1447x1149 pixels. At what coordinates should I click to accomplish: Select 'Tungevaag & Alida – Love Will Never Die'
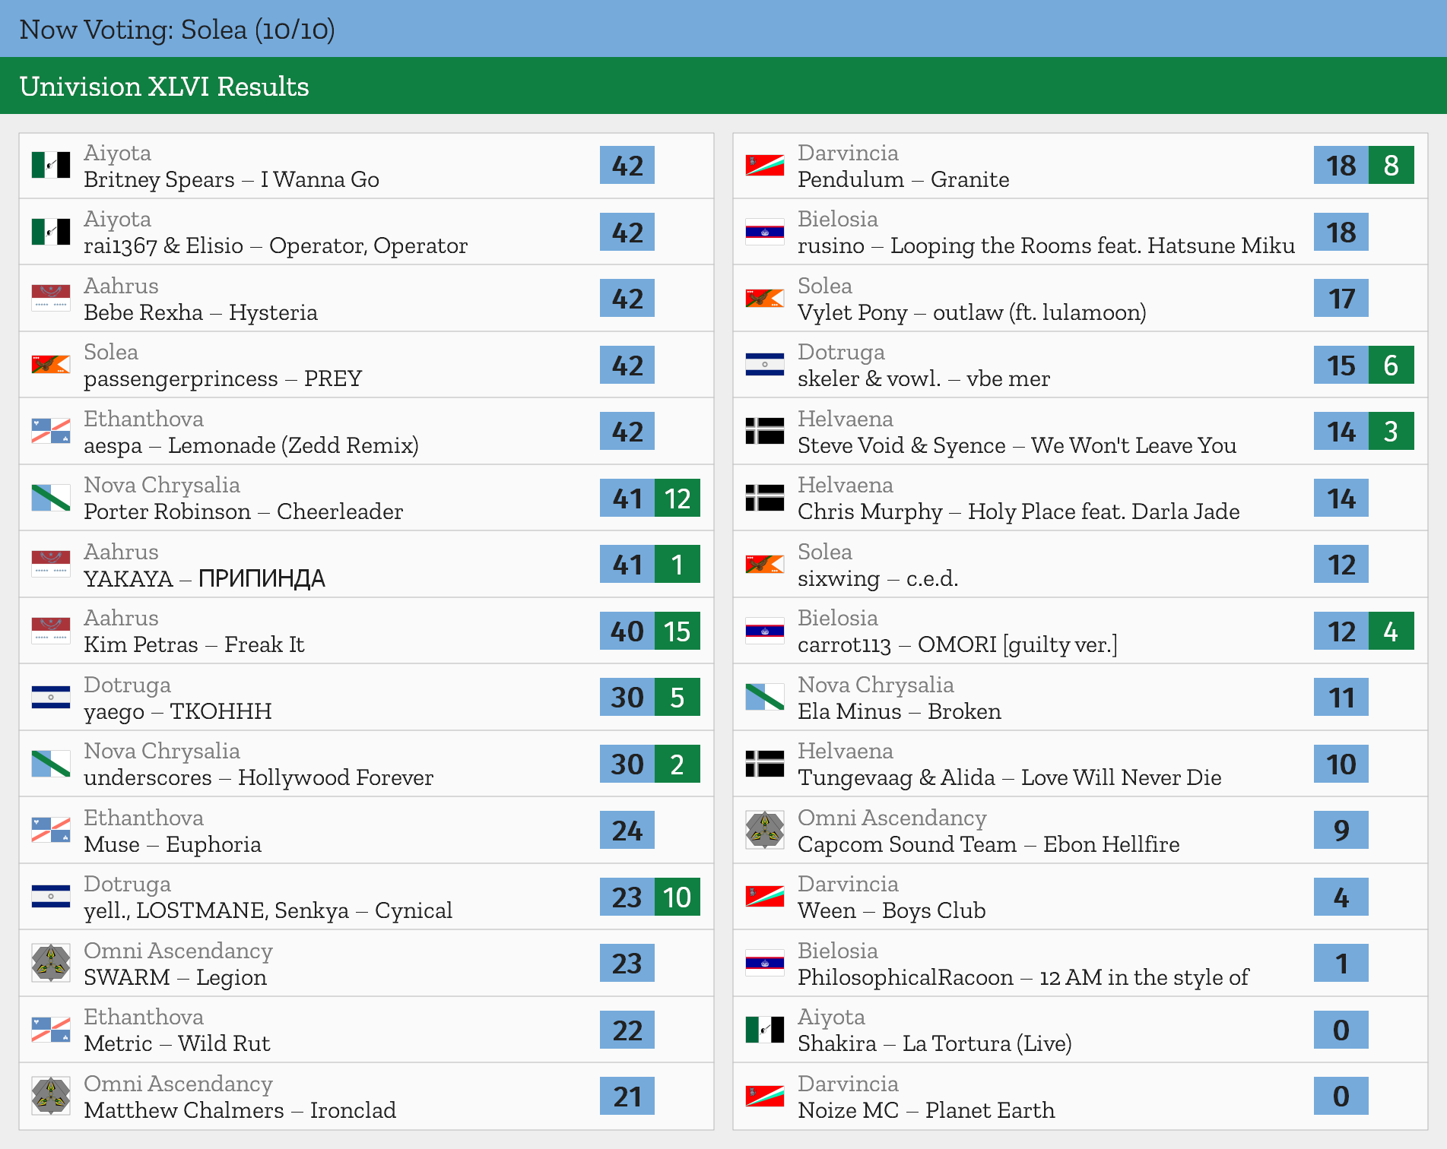[1010, 777]
